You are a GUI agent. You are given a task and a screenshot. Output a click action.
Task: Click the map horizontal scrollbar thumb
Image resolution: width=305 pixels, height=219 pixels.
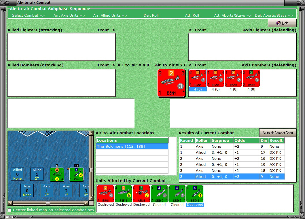48,203
